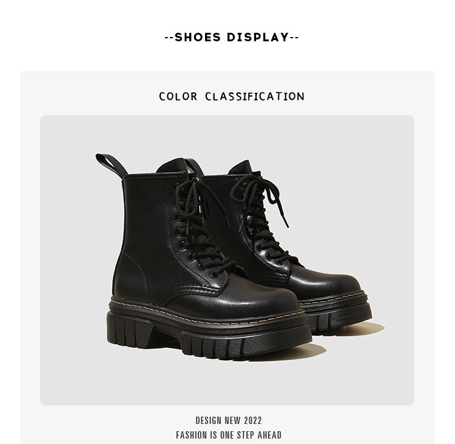Click the heel pull loop on front boot
The width and height of the screenshot is (455, 444).
[x=112, y=166]
